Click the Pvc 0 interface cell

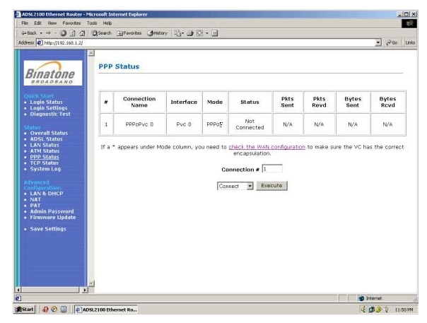184,124
